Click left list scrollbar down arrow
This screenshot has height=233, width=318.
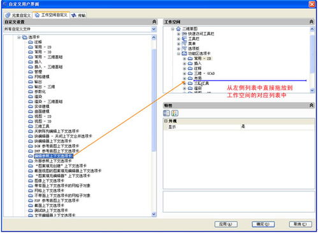click(154, 214)
